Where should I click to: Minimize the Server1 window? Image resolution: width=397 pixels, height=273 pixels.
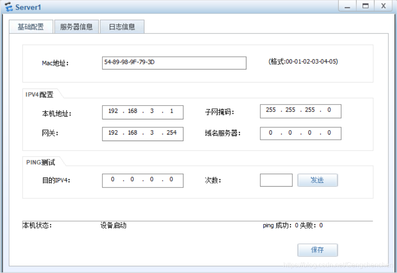click(348, 6)
